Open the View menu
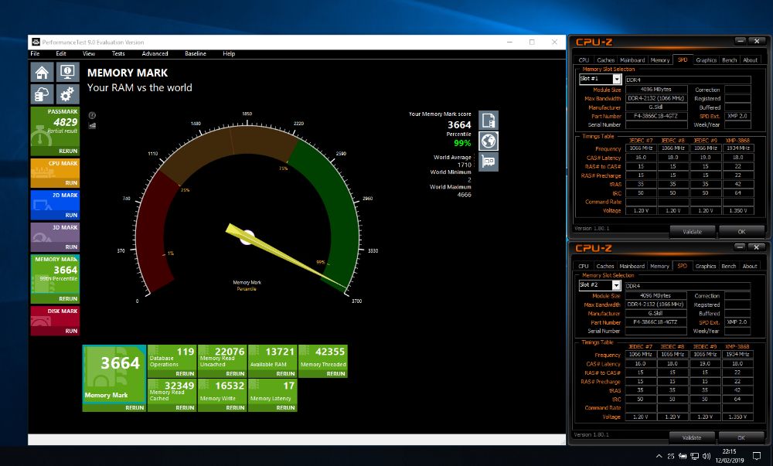This screenshot has width=773, height=466. 89,53
